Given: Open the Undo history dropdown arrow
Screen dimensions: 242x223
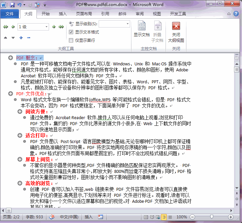Looking at the screenshot, I should point(24,5).
